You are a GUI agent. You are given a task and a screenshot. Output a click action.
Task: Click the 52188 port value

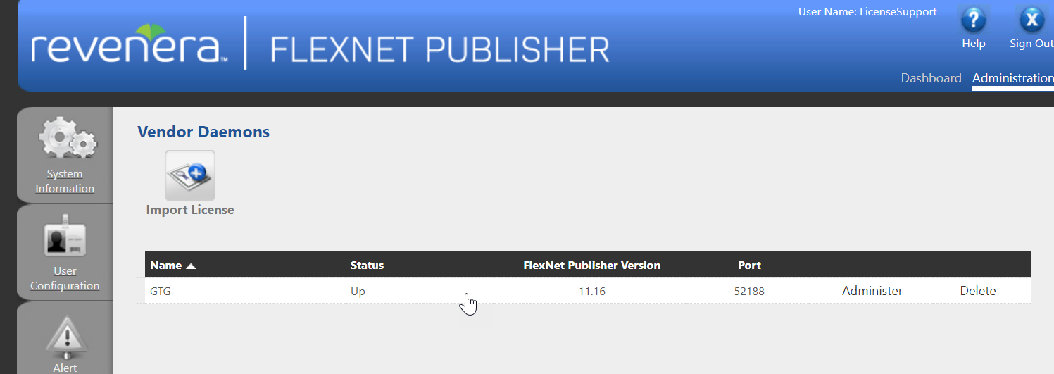749,291
